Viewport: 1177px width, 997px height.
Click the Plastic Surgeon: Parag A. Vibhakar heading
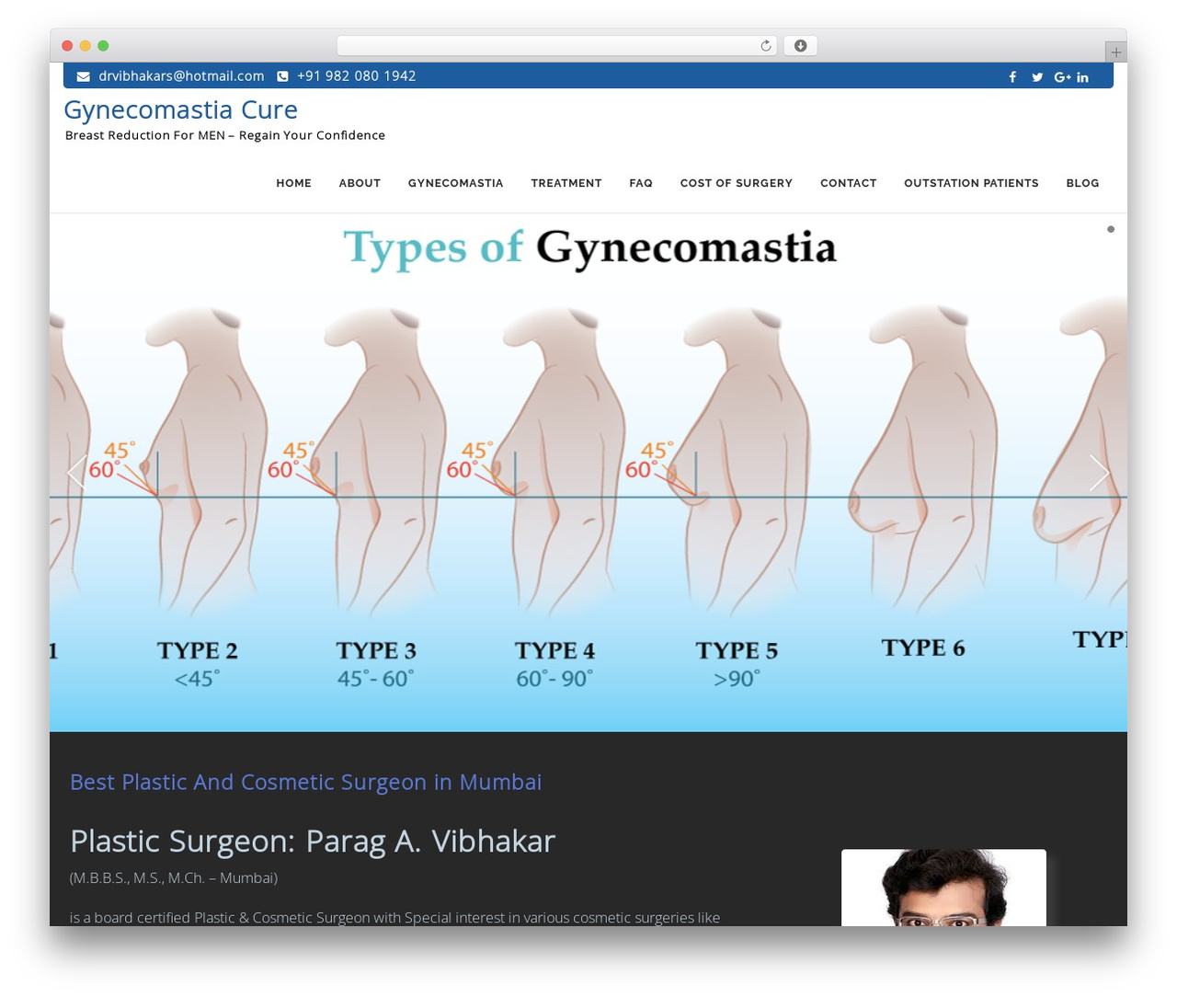coord(313,841)
